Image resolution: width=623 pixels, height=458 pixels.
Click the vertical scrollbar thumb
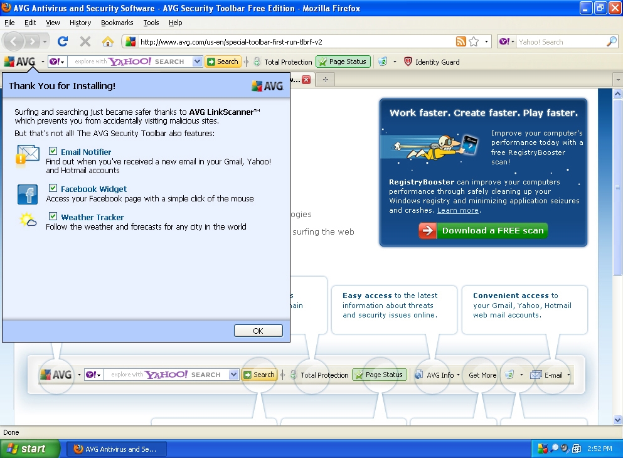(617, 188)
